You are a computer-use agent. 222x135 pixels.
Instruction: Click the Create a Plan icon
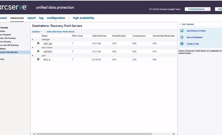click(x=182, y=44)
